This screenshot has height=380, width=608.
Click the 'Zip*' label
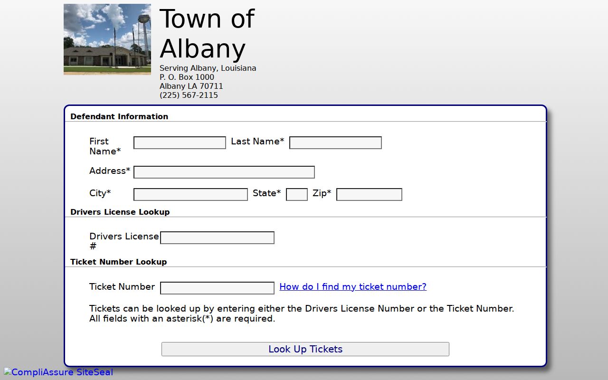pos(322,193)
